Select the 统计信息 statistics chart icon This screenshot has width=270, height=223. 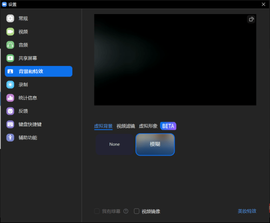(10, 98)
